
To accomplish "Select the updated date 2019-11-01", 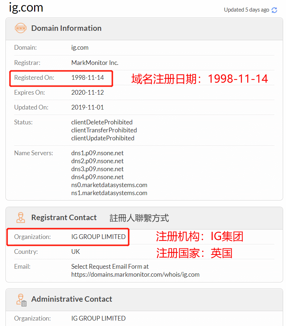I will tap(87, 107).
